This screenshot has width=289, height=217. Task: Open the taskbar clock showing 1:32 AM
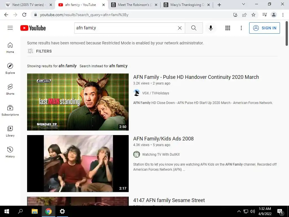tap(265, 211)
